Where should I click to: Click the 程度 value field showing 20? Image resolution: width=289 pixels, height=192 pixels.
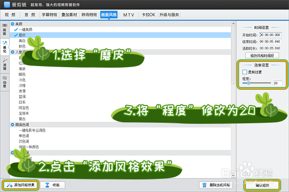coord(277,83)
